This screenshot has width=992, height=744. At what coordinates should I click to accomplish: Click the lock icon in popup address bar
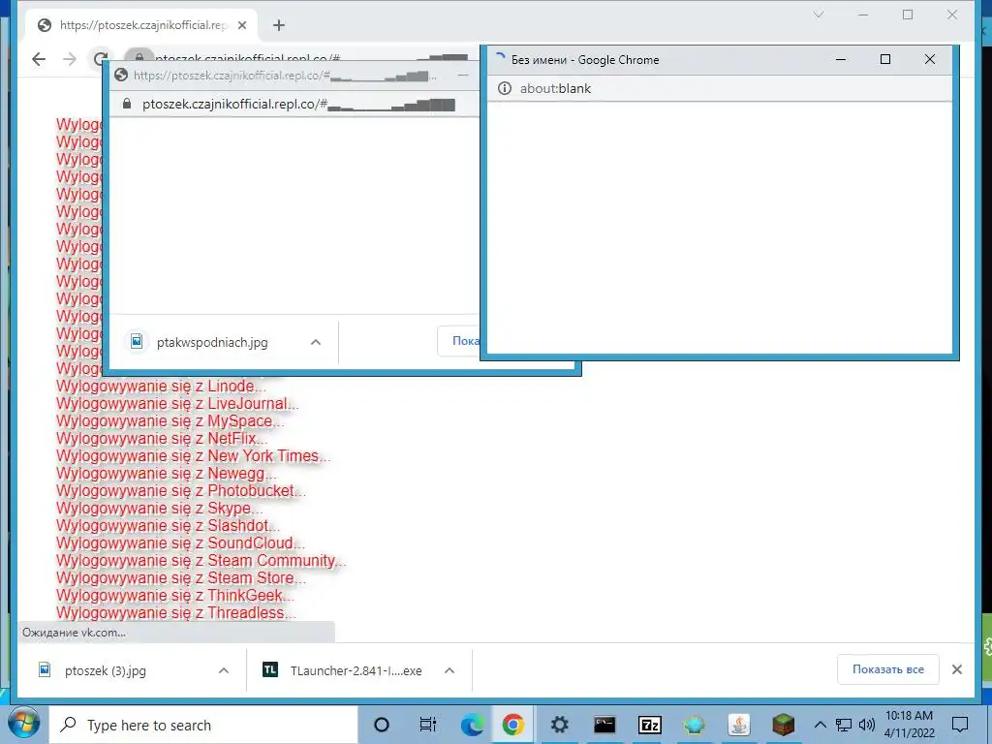(x=127, y=104)
